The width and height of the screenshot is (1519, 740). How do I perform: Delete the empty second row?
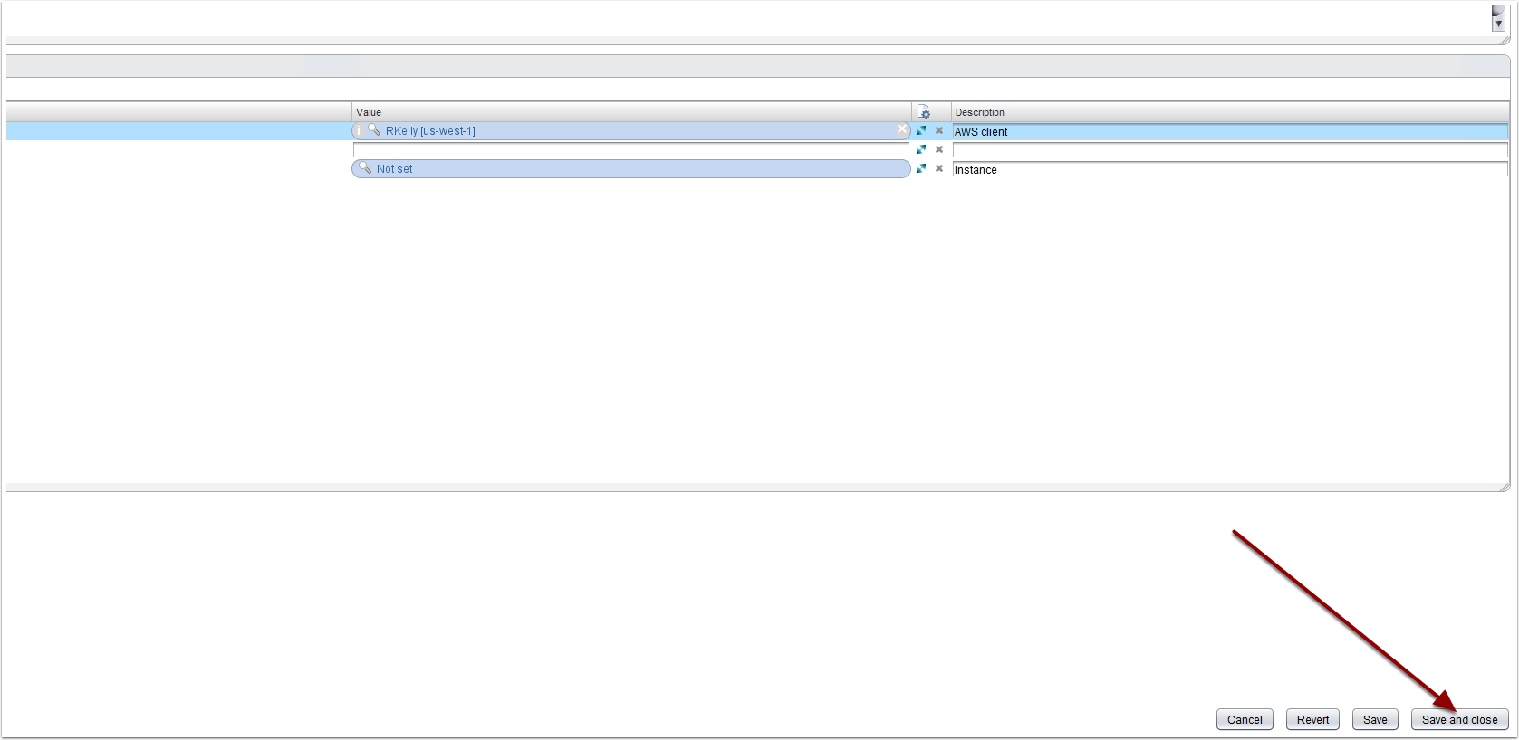(x=939, y=149)
